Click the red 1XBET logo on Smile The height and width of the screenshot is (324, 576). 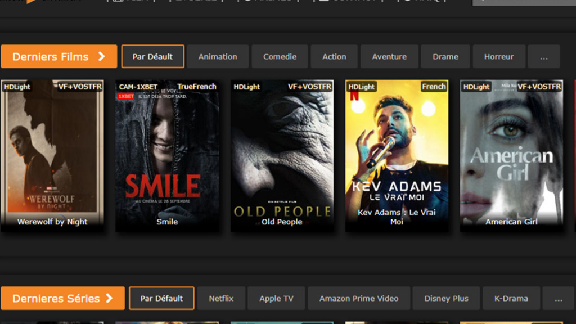(125, 96)
